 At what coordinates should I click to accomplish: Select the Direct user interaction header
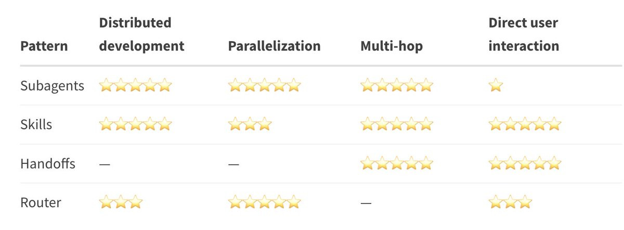click(524, 34)
